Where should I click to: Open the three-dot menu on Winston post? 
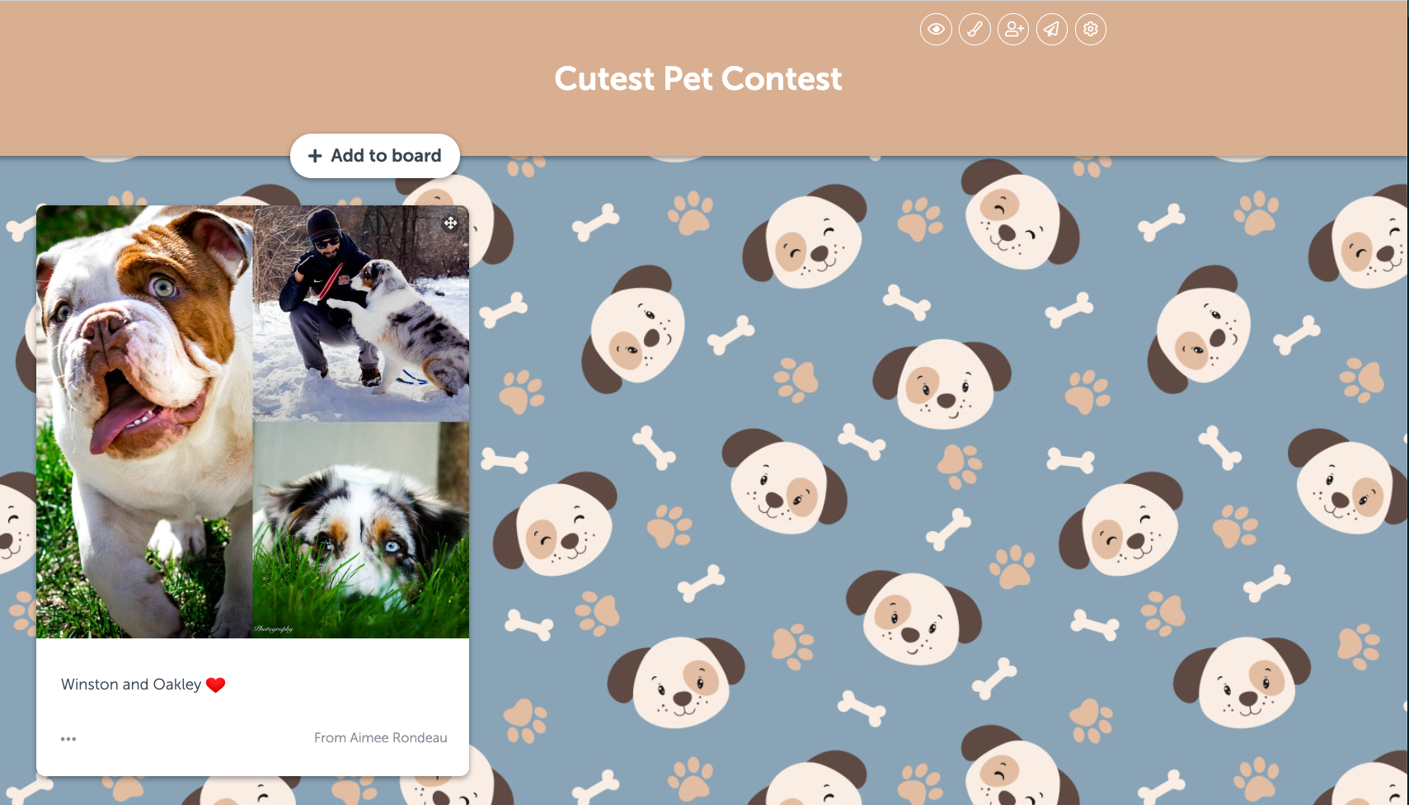pyautogui.click(x=68, y=739)
